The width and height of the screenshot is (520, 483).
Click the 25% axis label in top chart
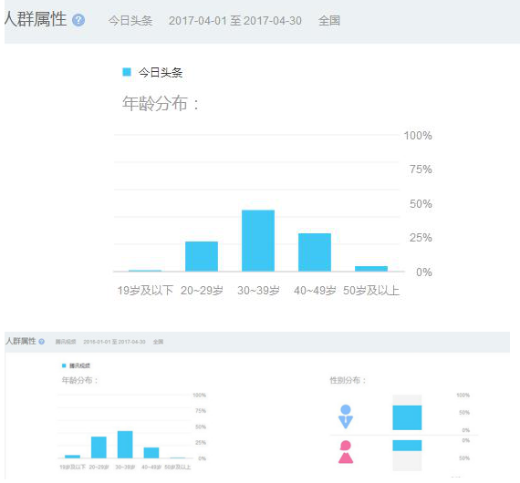pyautogui.click(x=421, y=238)
